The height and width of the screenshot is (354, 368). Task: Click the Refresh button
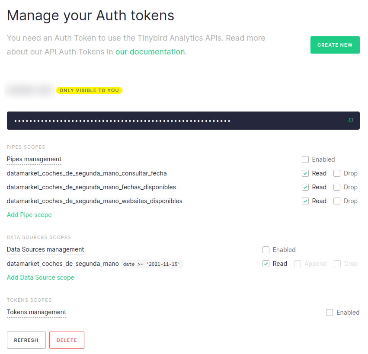(26, 340)
